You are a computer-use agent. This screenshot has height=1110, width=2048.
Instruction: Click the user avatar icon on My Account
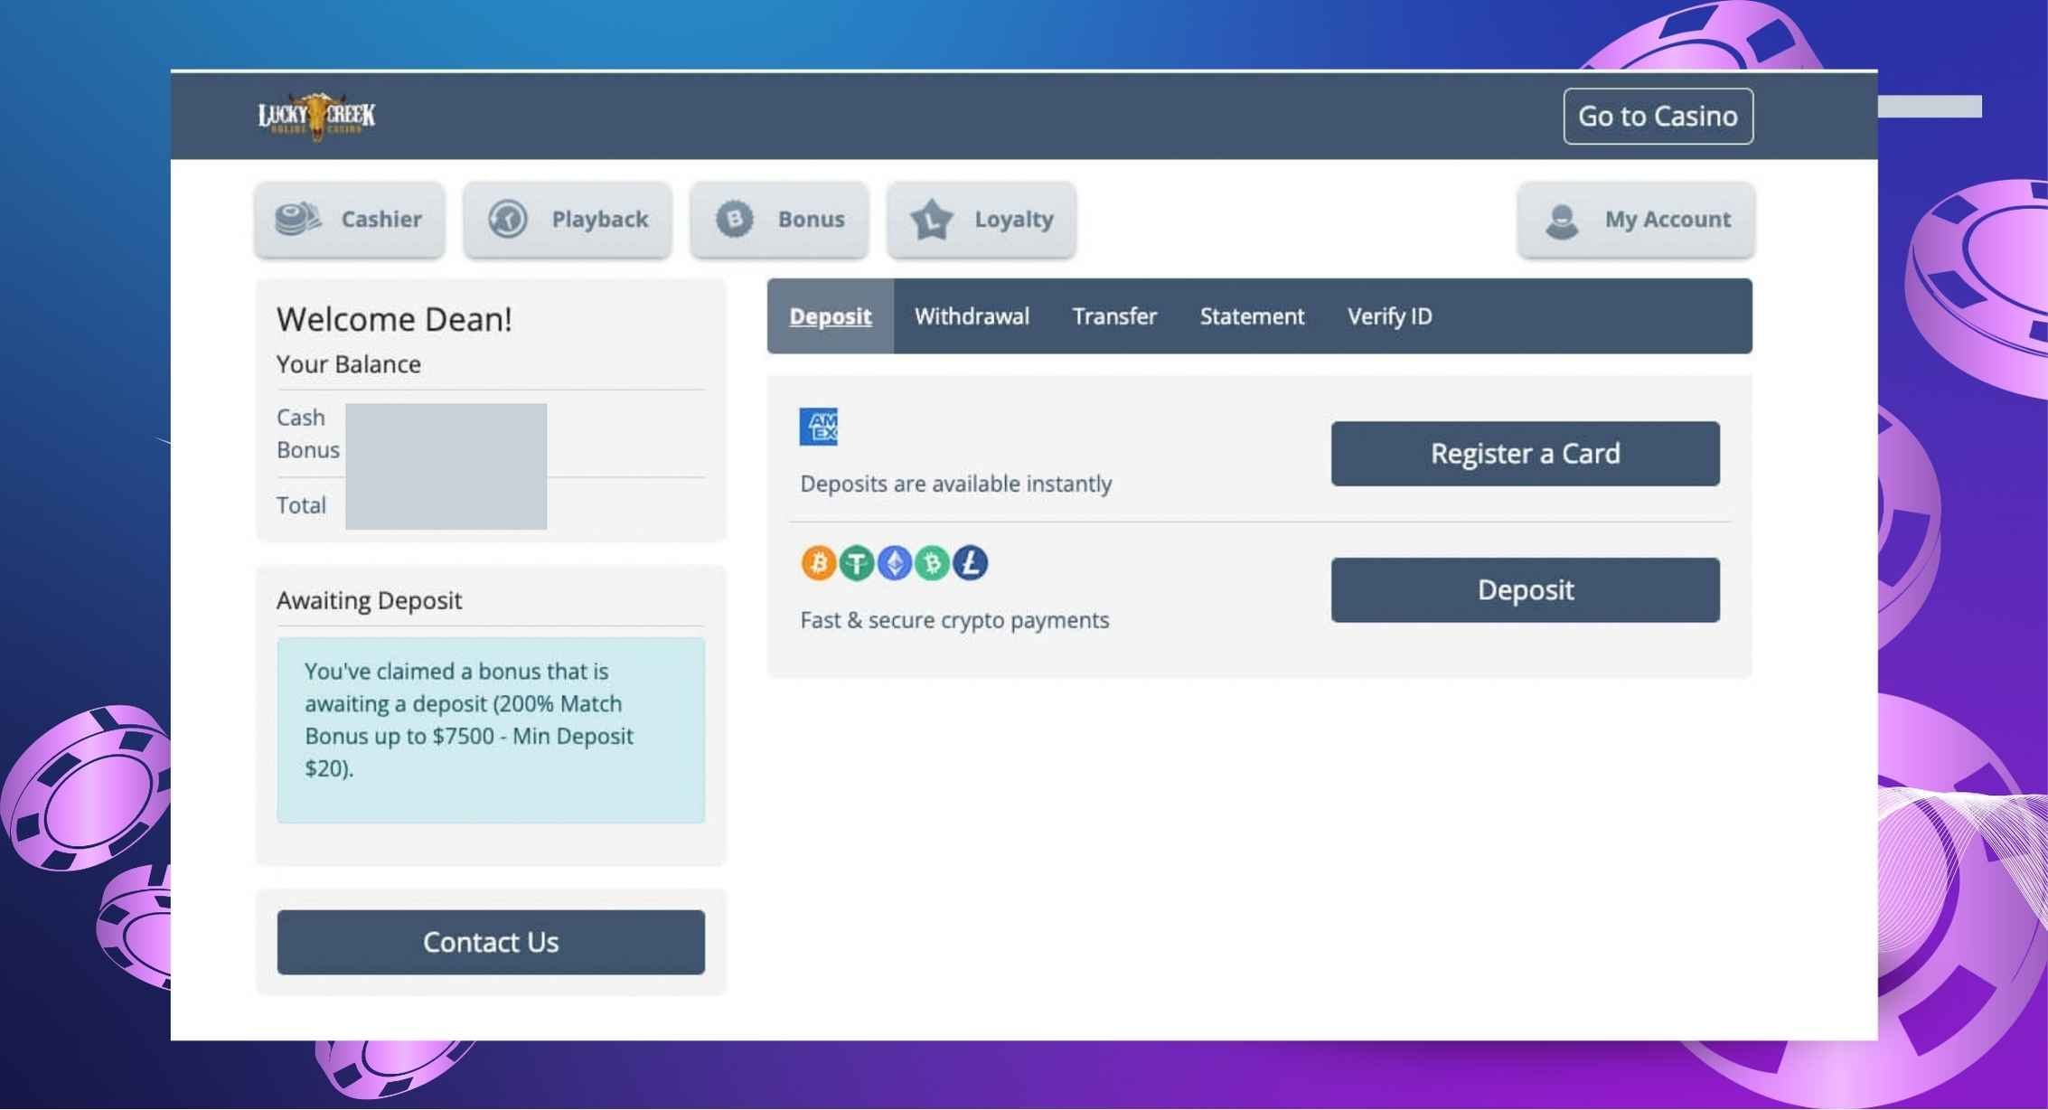point(1562,221)
